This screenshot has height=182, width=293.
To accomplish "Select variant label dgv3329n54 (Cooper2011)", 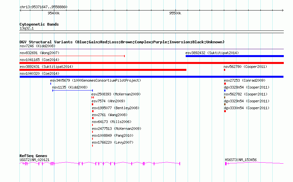I will [247, 101].
